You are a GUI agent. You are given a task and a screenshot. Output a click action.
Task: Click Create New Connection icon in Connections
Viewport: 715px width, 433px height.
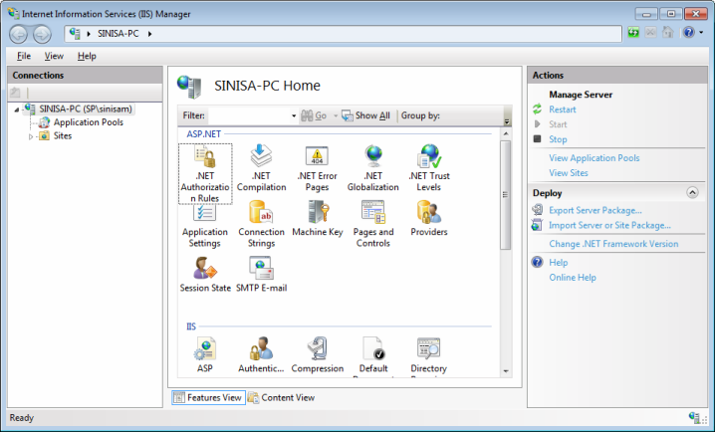pyautogui.click(x=15, y=93)
